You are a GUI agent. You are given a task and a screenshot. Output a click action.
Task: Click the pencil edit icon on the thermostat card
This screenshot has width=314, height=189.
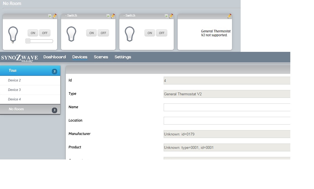[230, 16]
